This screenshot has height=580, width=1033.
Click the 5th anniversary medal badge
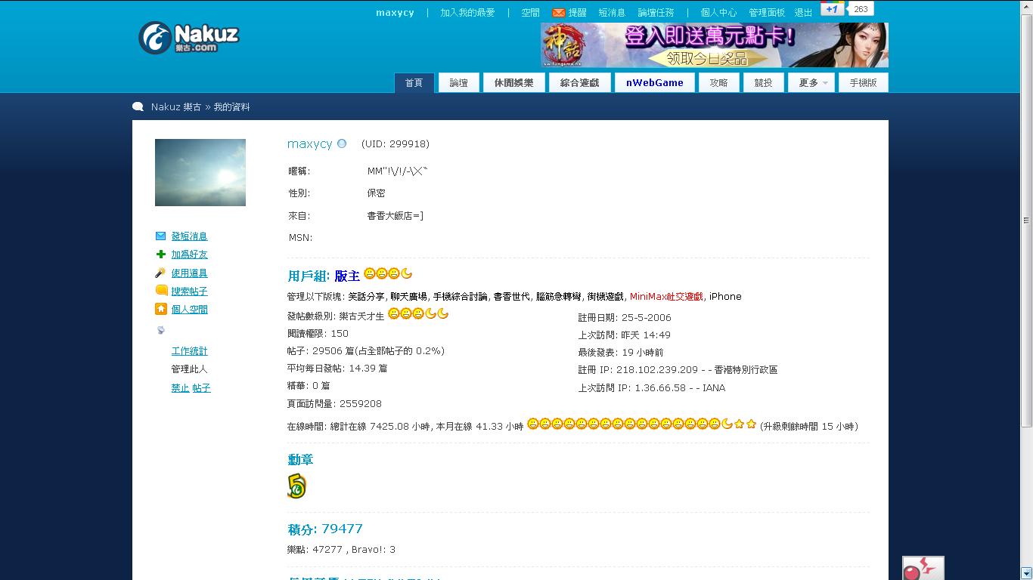[x=296, y=486]
